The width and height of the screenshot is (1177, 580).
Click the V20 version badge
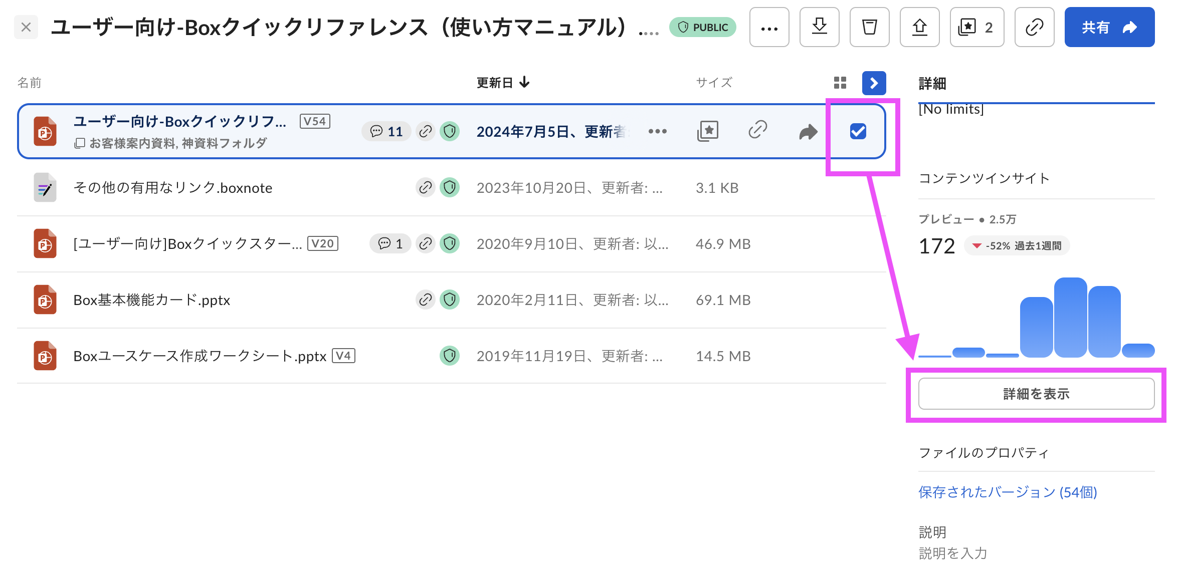323,243
